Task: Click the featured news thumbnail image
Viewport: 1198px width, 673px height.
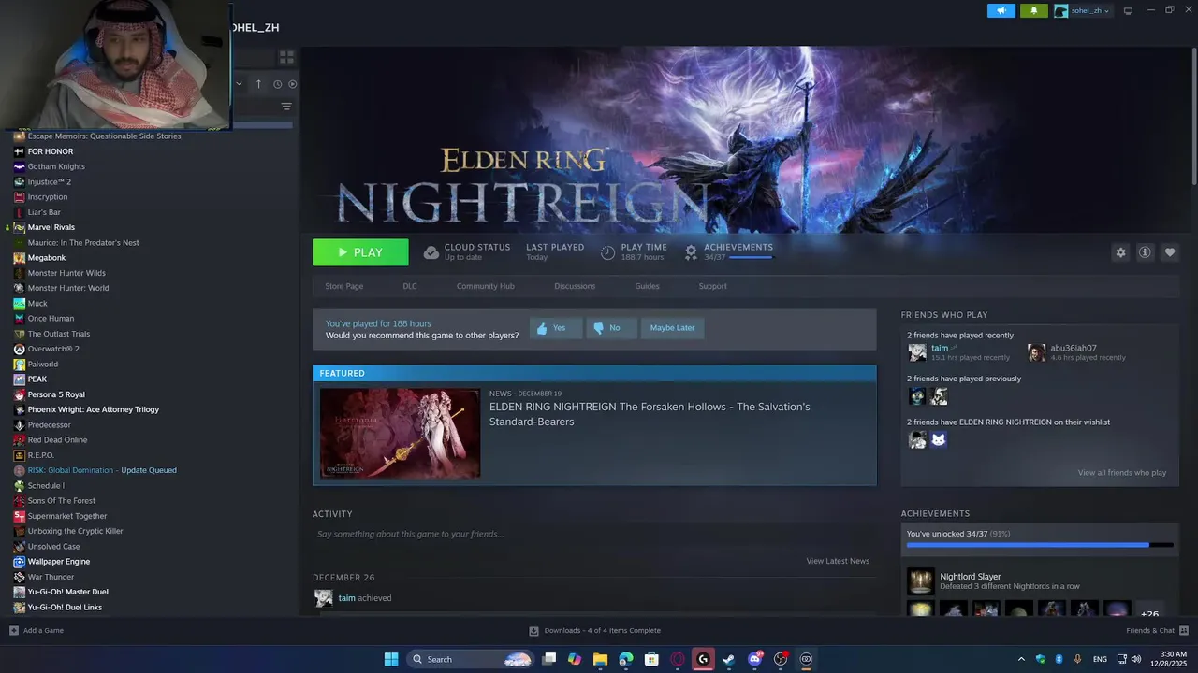Action: 400,433
